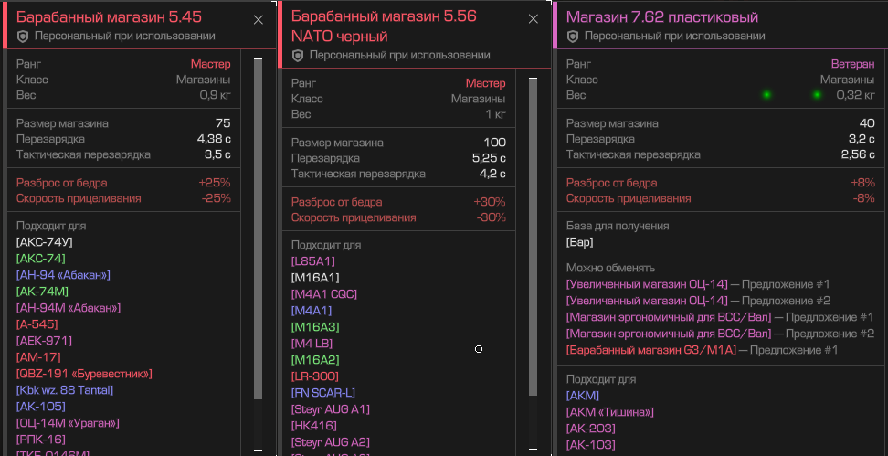888x456 pixels.
Task: Select the [РПК-16] link
Action: click(x=41, y=440)
